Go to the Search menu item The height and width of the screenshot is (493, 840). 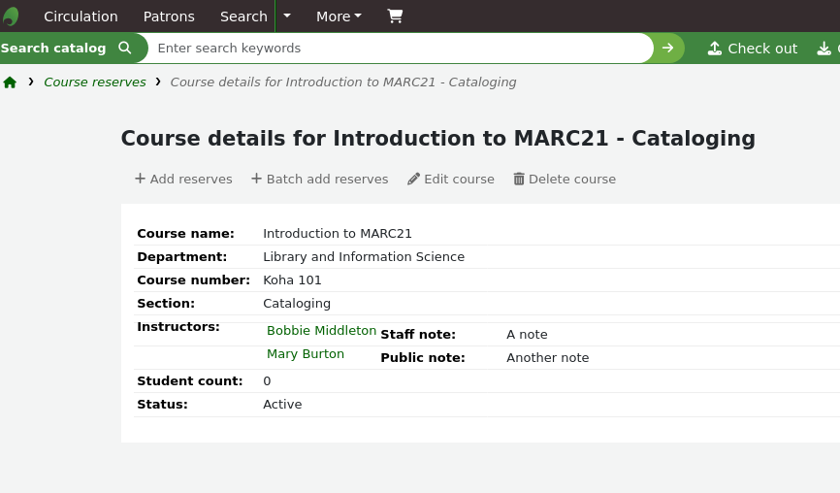(x=243, y=16)
